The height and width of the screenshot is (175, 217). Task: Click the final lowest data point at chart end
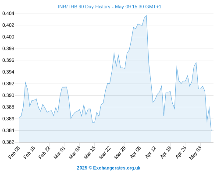click(211, 131)
